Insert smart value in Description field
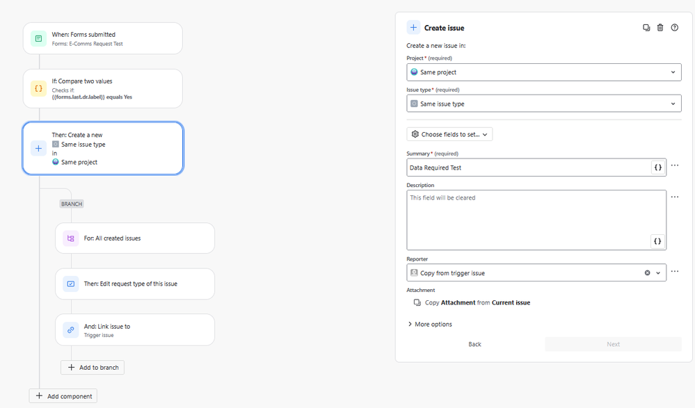Image resolution: width=695 pixels, height=408 pixels. 657,241
